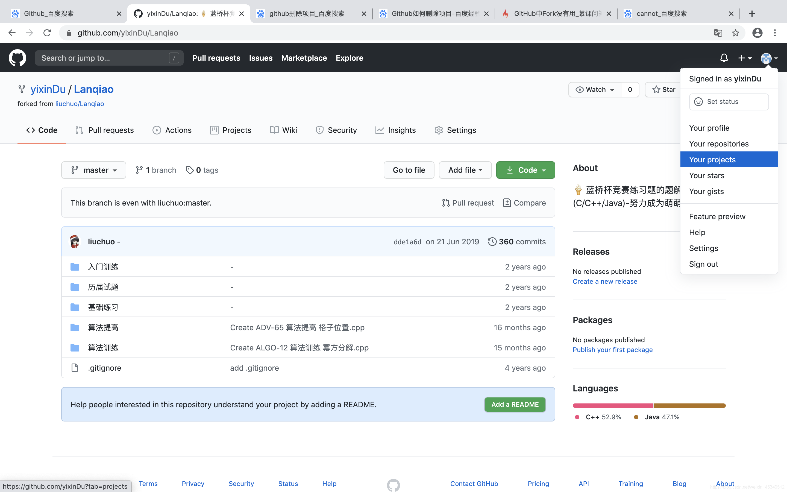Click the Set status smiley icon
Image resolution: width=787 pixels, height=492 pixels.
tap(698, 101)
